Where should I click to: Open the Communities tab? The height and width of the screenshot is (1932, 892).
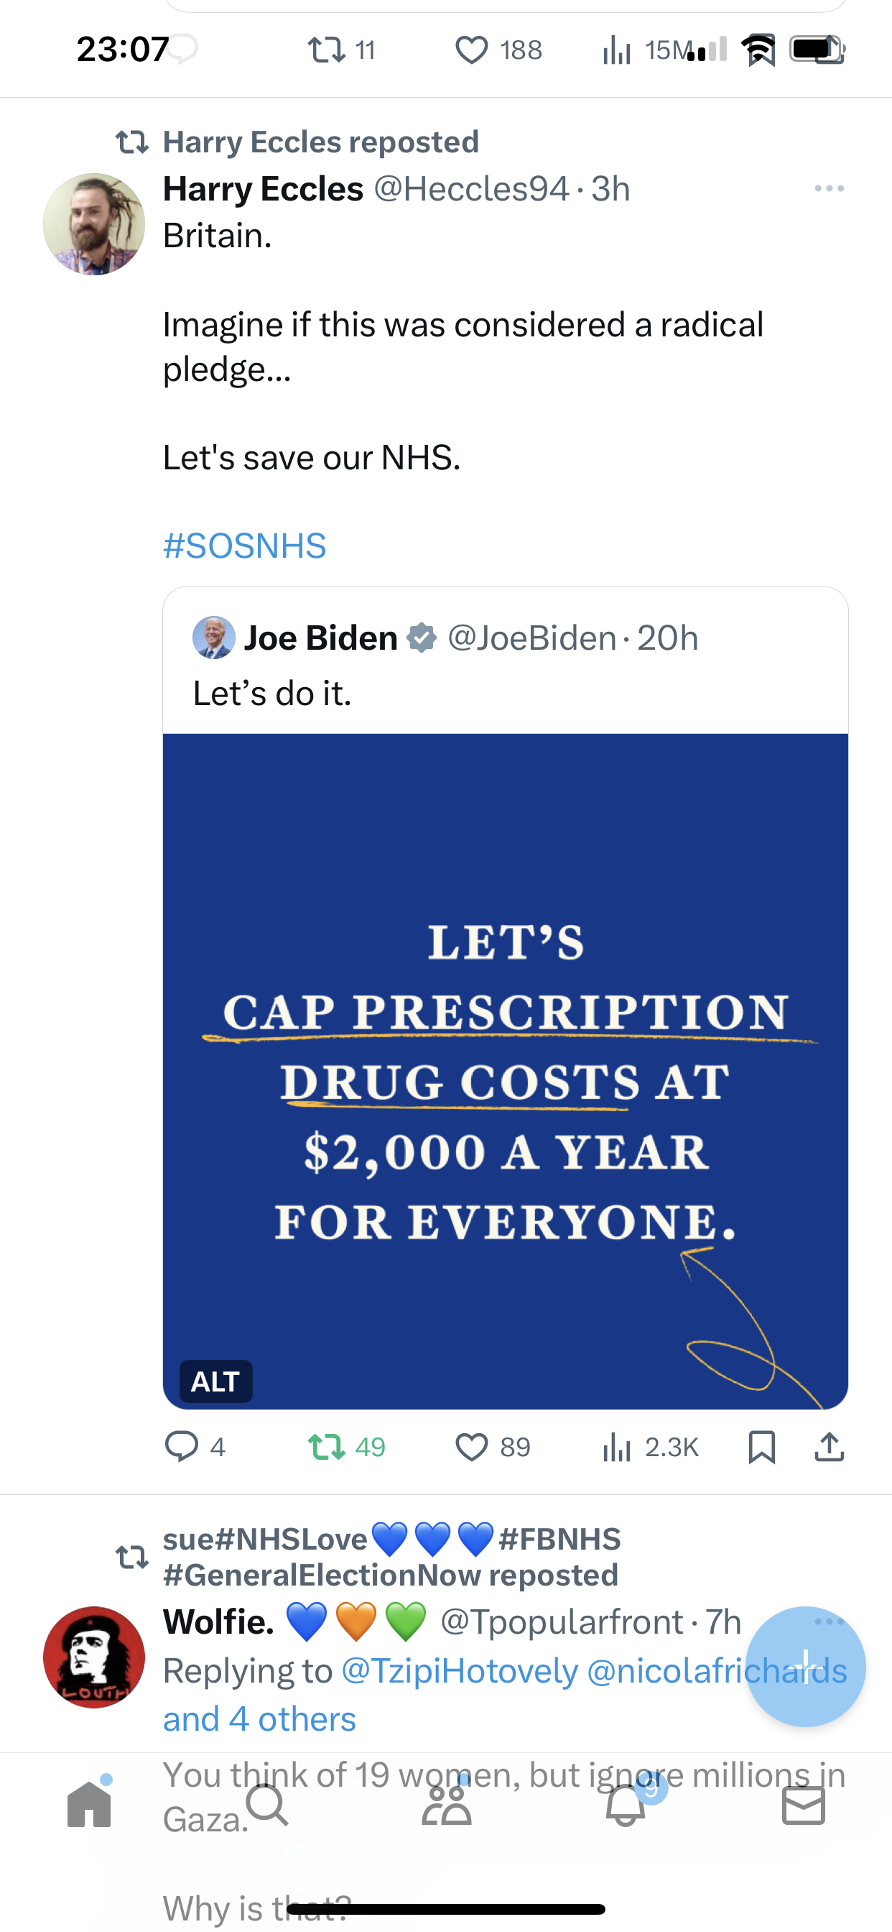coord(447,1803)
